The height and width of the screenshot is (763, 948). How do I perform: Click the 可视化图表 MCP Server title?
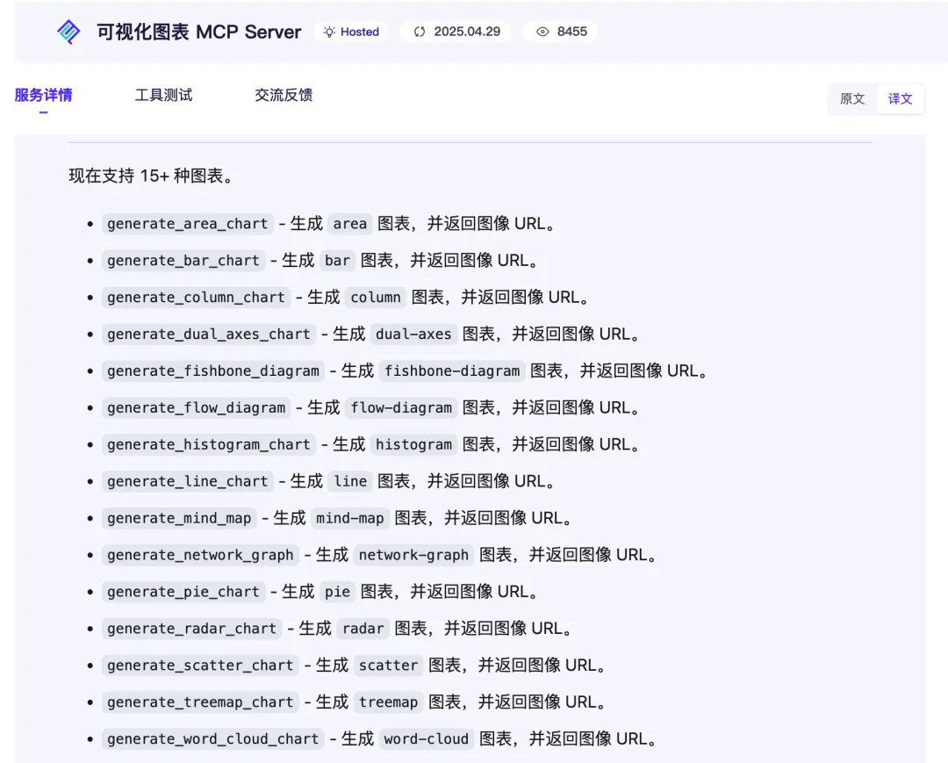(x=199, y=32)
